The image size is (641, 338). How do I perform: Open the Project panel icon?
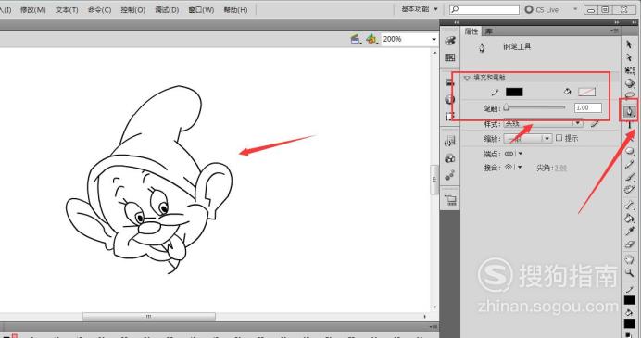click(x=450, y=200)
